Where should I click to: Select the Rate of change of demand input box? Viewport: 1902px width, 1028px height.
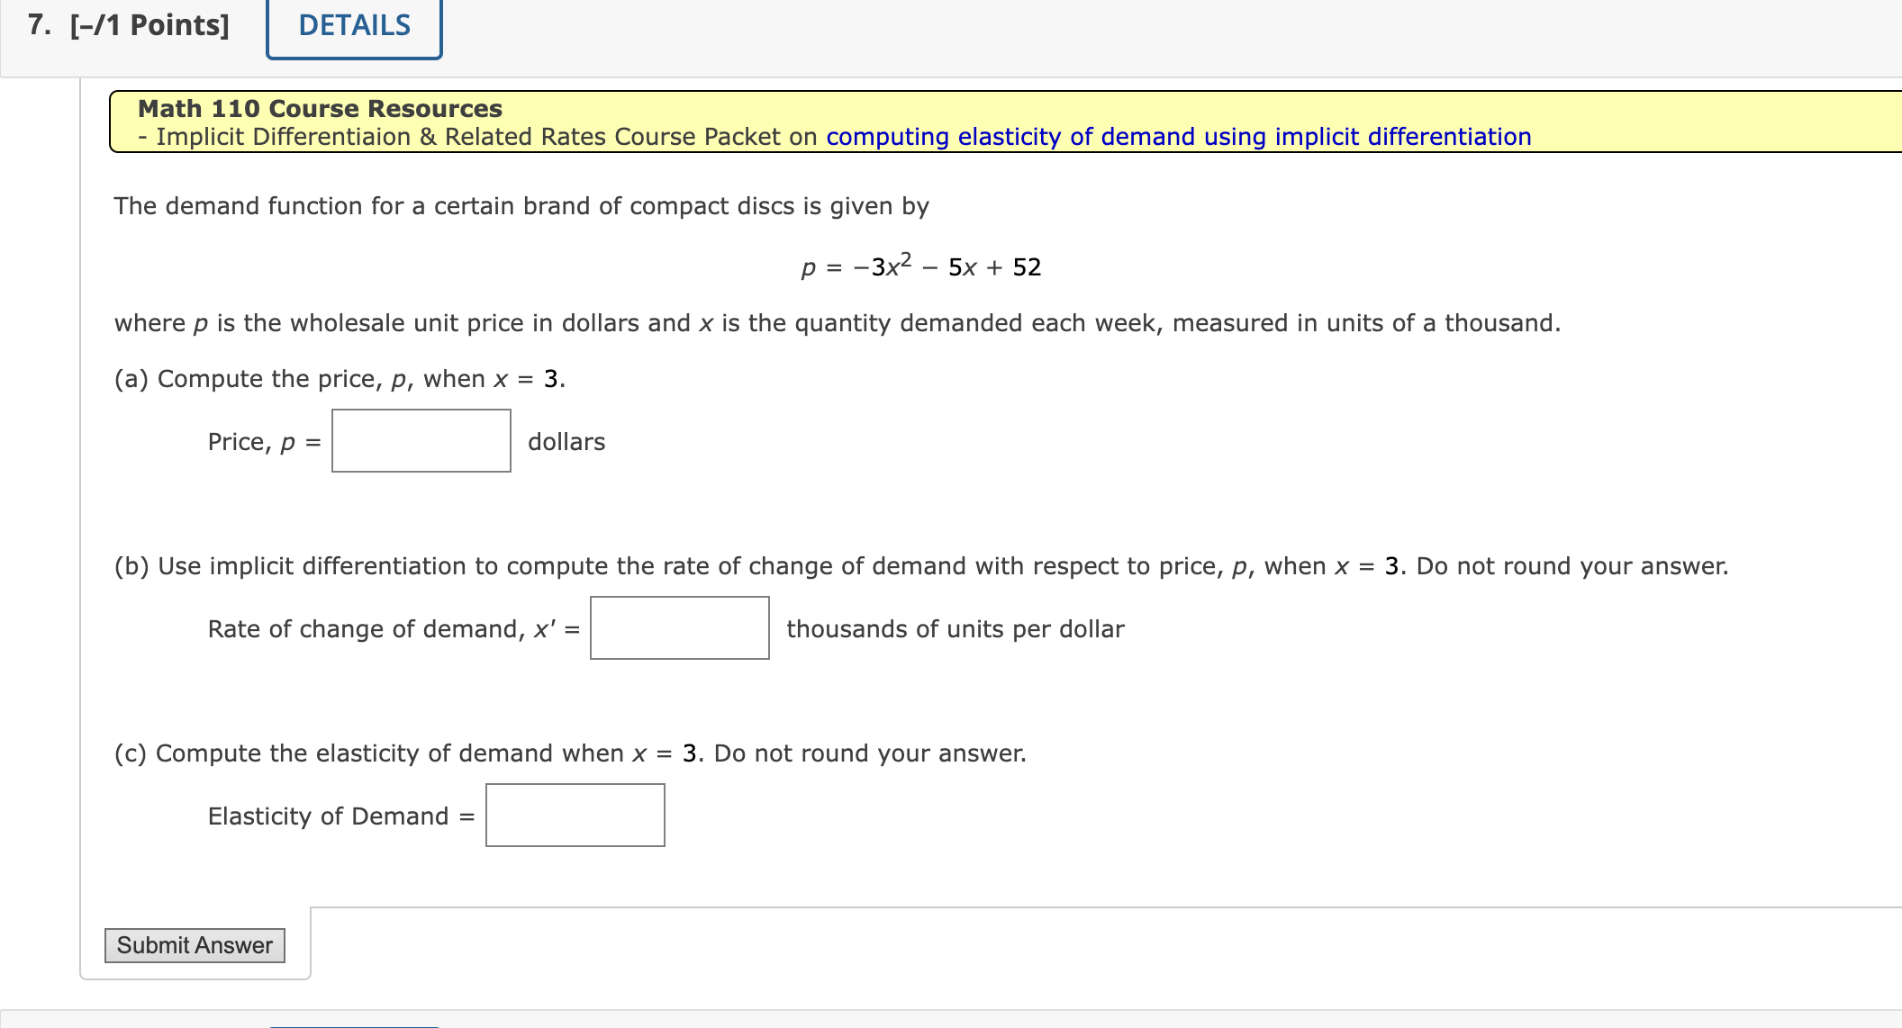(678, 627)
